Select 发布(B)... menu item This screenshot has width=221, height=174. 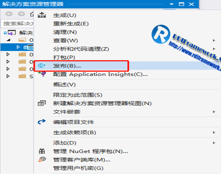[67, 66]
